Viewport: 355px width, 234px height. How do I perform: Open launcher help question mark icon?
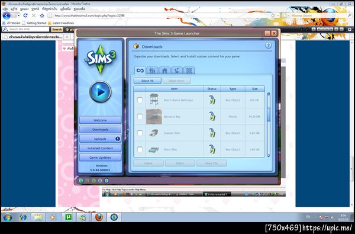coord(268,46)
